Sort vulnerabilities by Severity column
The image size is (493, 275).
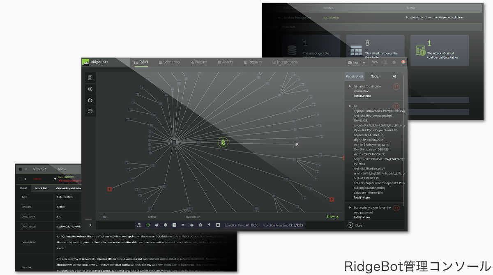click(x=40, y=169)
